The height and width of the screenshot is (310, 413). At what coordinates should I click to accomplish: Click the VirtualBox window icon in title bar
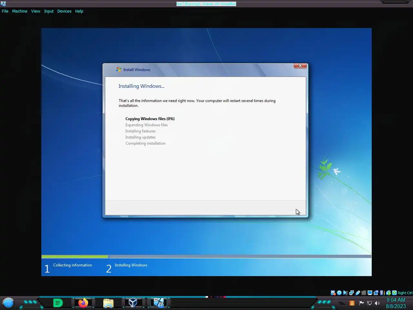click(x=3, y=4)
